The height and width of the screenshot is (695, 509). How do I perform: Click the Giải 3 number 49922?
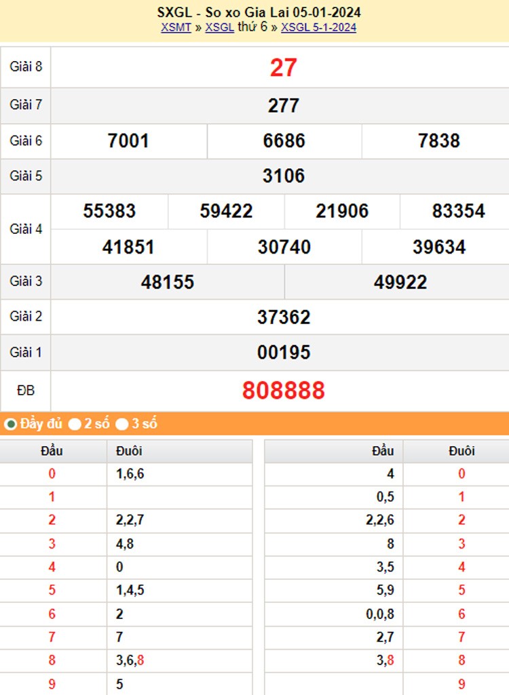point(400,282)
